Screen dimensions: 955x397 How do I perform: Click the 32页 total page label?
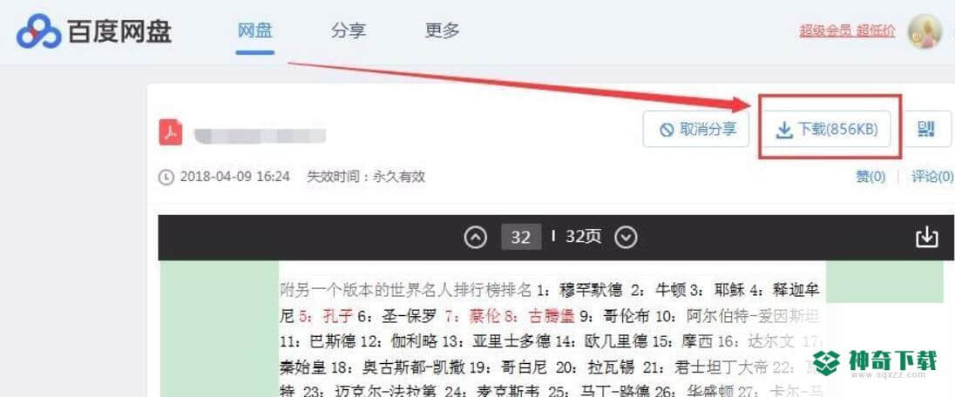(x=584, y=236)
